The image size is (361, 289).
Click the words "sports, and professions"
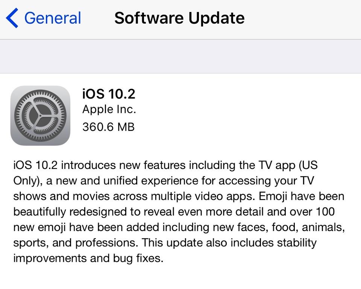[74, 243]
